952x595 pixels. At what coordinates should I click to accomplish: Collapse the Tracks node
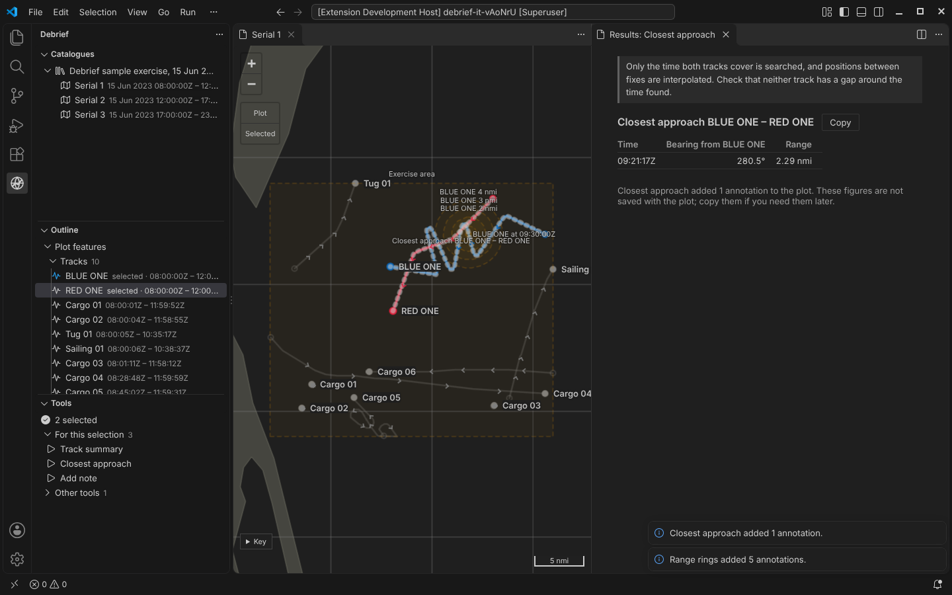[x=53, y=261]
